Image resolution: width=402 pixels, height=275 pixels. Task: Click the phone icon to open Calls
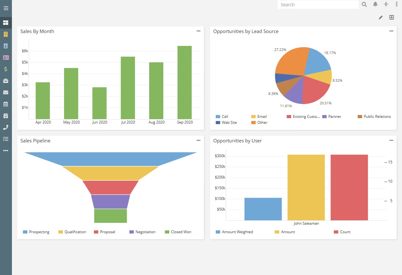[x=6, y=127]
